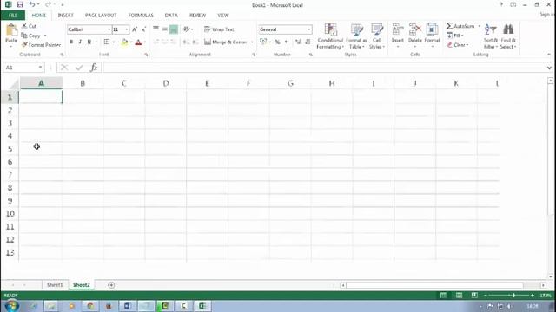Open the Calibri font name dropdown
The height and width of the screenshot is (312, 556).
[x=109, y=29]
